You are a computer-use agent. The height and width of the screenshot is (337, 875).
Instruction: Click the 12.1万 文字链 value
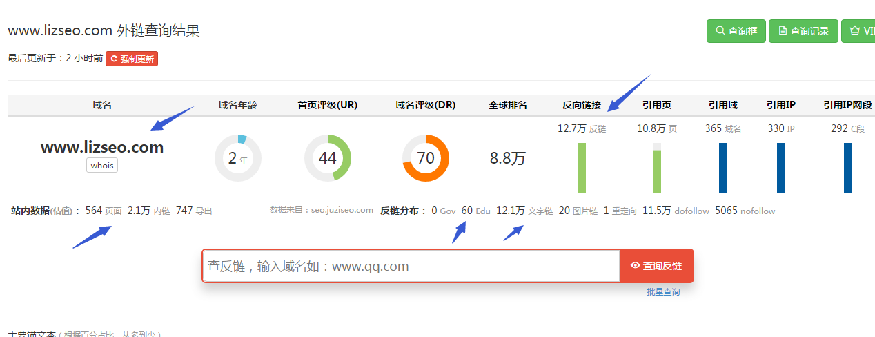(524, 211)
